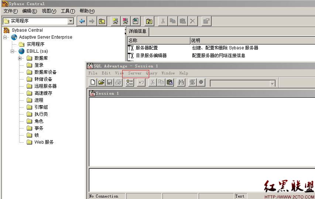Click the options list icon in SQL Advantage
This screenshot has width=315, height=199.
point(130,82)
